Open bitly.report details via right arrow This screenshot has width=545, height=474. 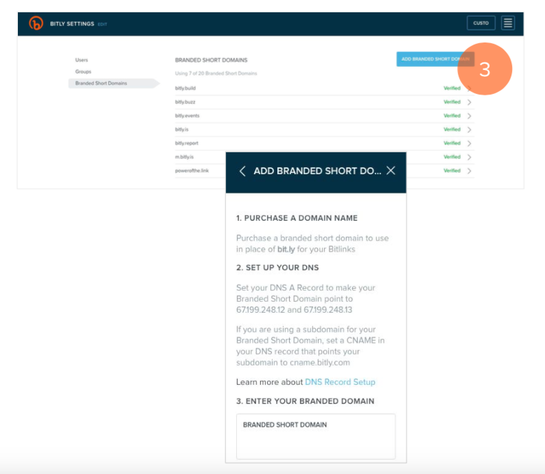pos(469,143)
